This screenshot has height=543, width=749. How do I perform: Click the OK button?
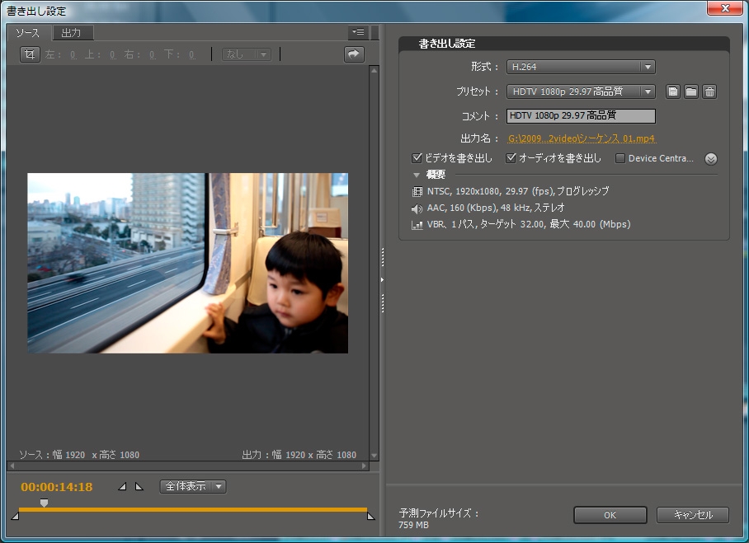(610, 515)
